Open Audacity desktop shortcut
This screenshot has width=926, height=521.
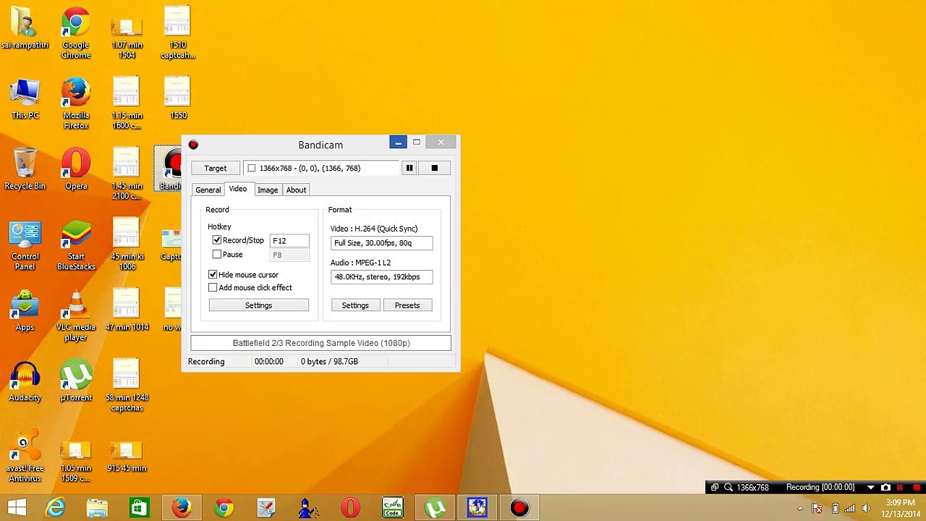(25, 383)
